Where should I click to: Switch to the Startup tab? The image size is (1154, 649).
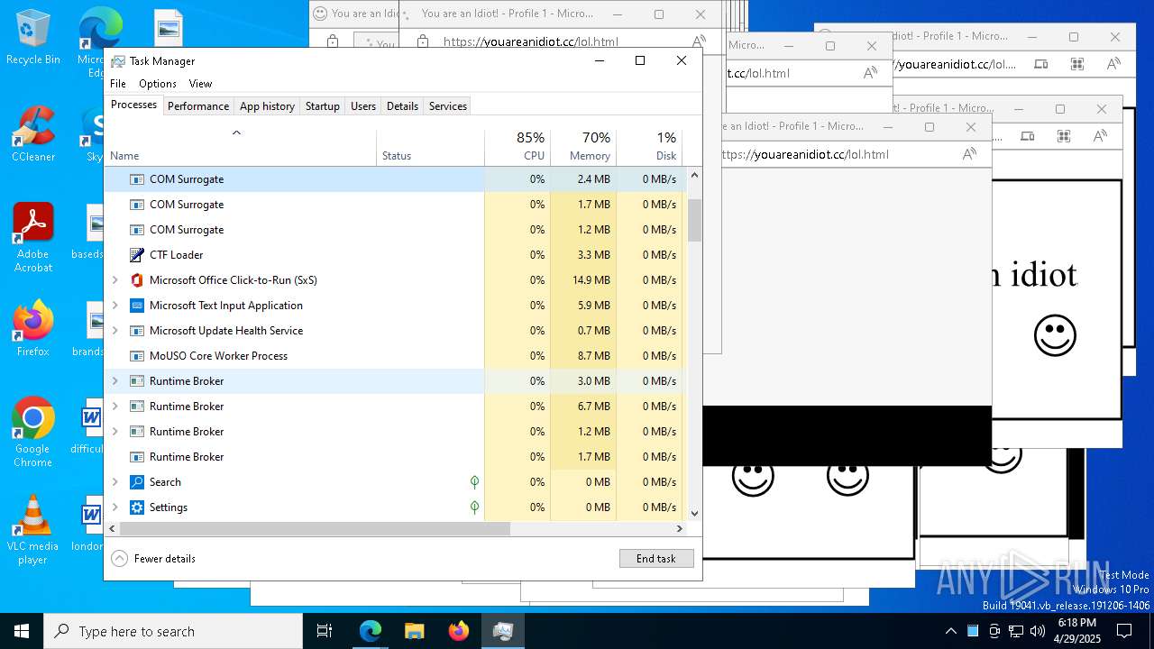(322, 106)
